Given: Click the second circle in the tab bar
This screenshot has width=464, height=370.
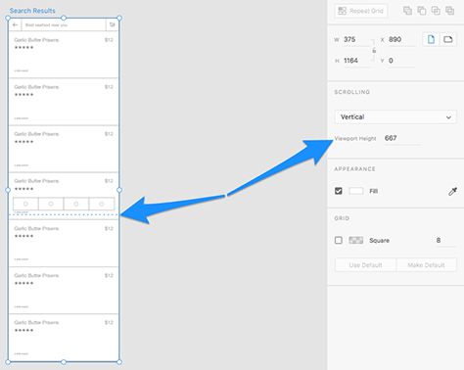Looking at the screenshot, I should pos(51,204).
